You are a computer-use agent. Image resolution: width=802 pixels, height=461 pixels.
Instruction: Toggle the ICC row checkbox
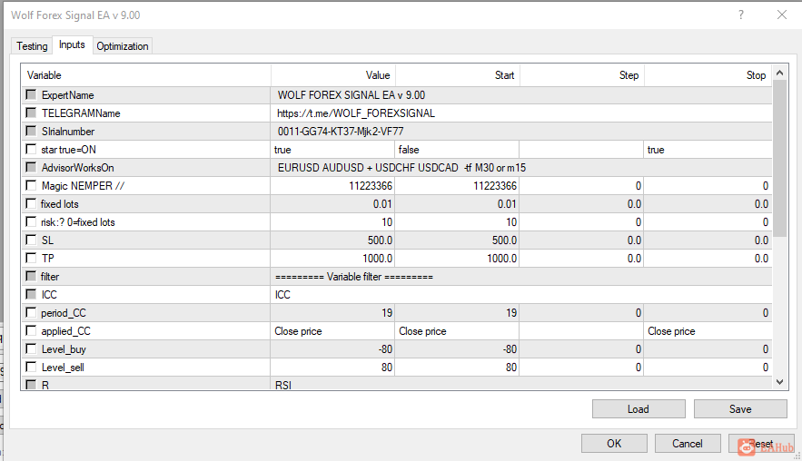coord(31,294)
